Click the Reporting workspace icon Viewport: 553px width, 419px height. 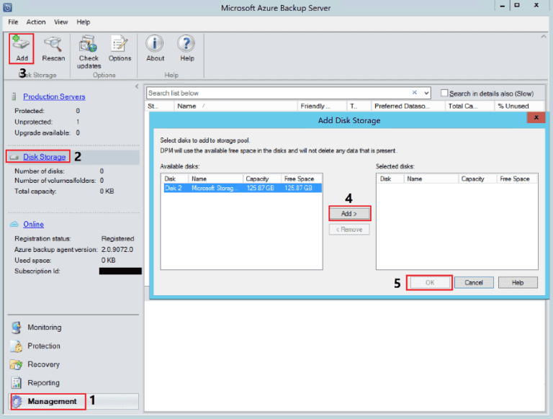[17, 383]
